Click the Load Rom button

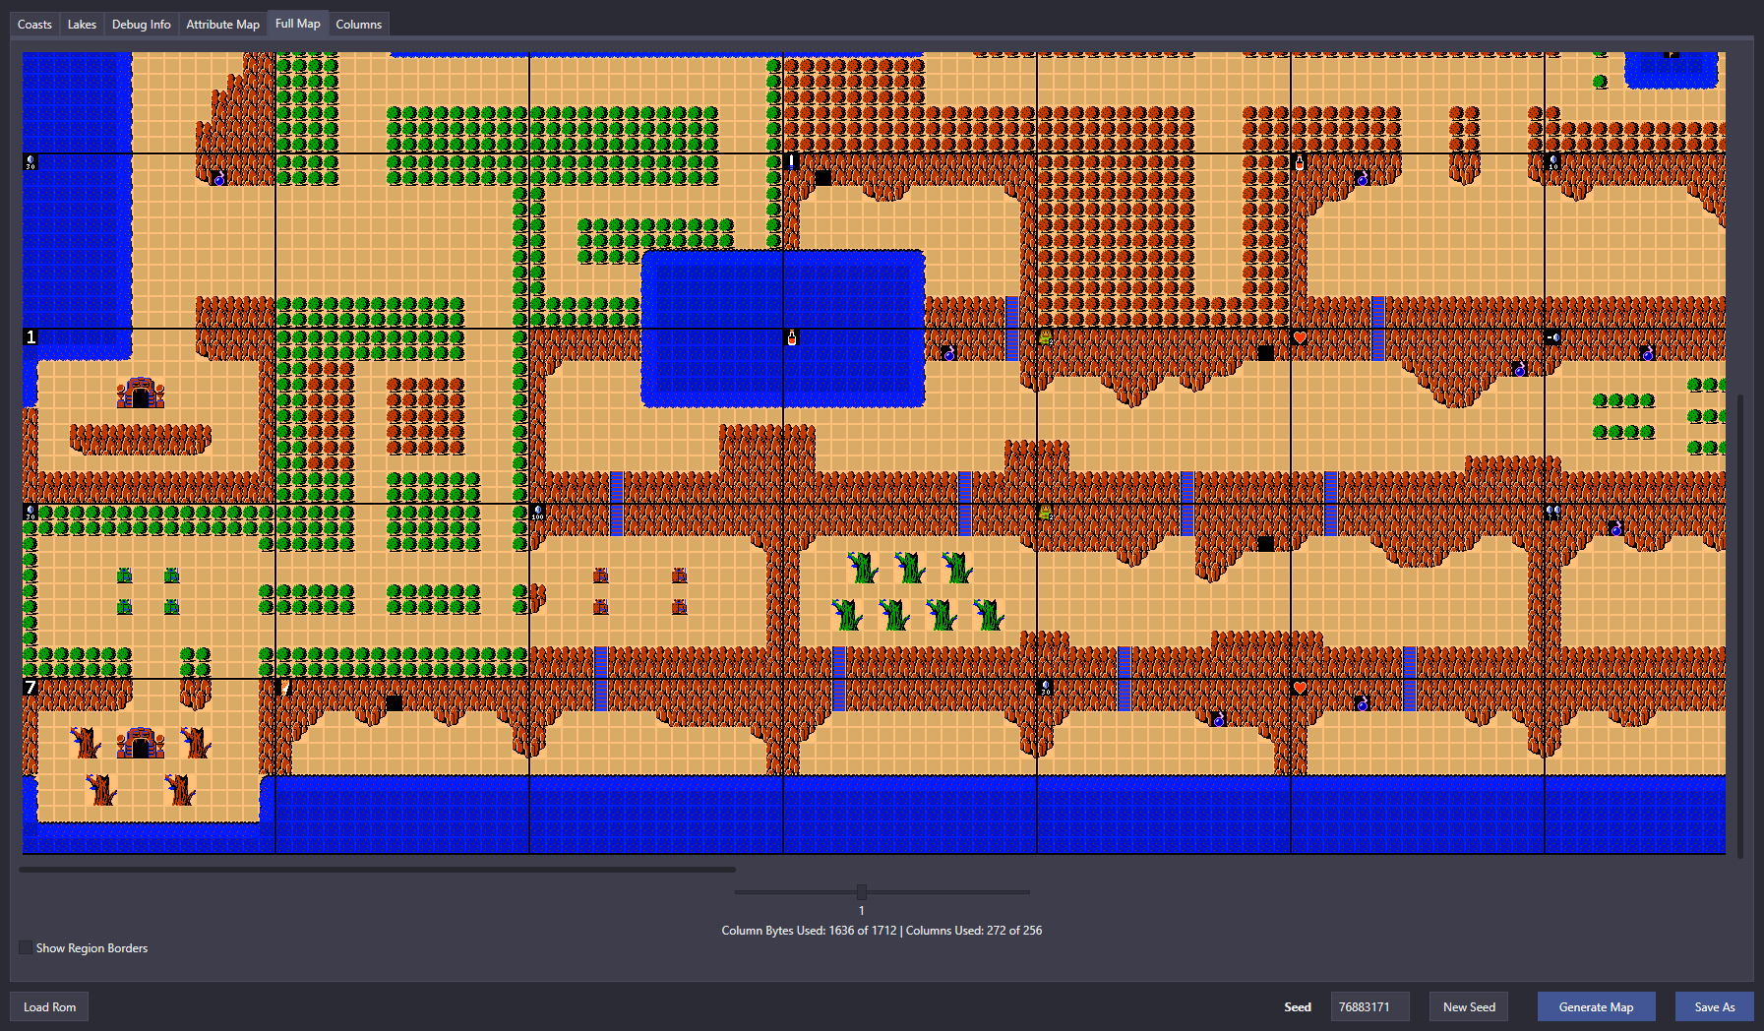49,1006
